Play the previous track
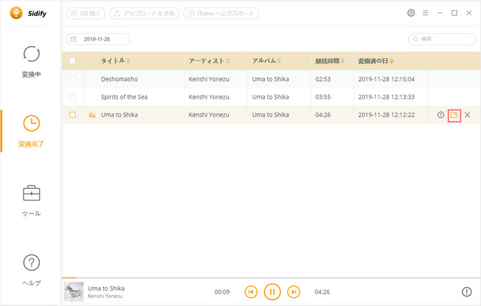This screenshot has width=481, height=306. [x=251, y=292]
